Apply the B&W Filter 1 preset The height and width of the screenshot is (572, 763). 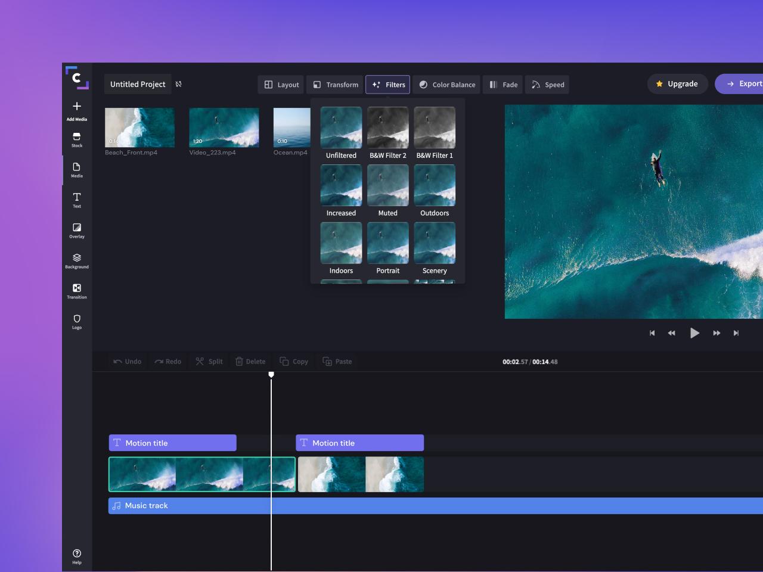coord(435,128)
